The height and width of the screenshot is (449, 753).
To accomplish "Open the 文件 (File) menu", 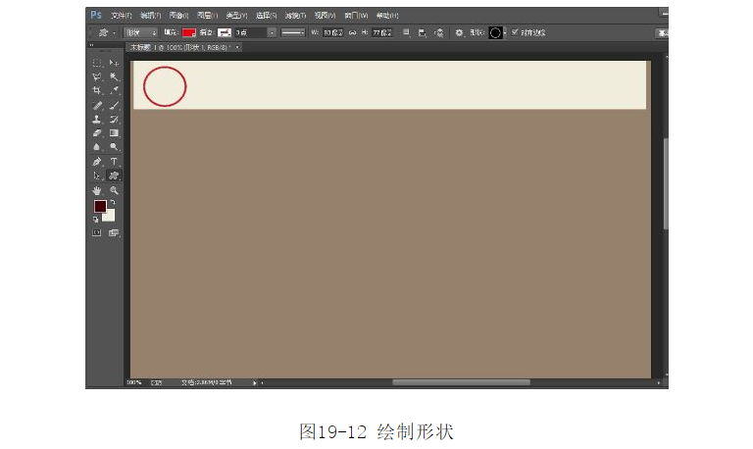I will (119, 16).
